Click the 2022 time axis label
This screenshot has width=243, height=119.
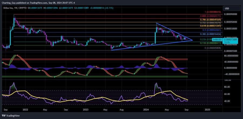point(26,110)
